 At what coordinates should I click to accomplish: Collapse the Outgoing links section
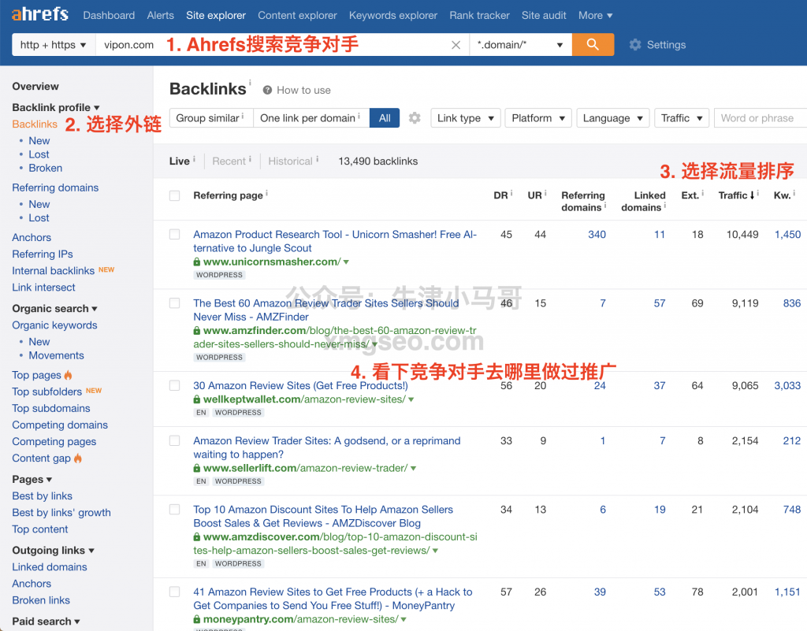pyautogui.click(x=53, y=551)
